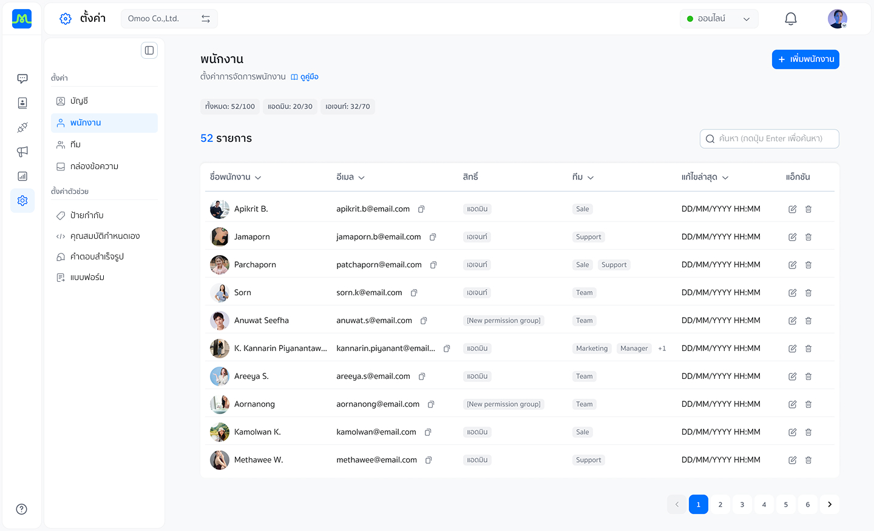Sort by แก้ไขล่าสุด column
This screenshot has height=531, width=874.
pos(705,177)
